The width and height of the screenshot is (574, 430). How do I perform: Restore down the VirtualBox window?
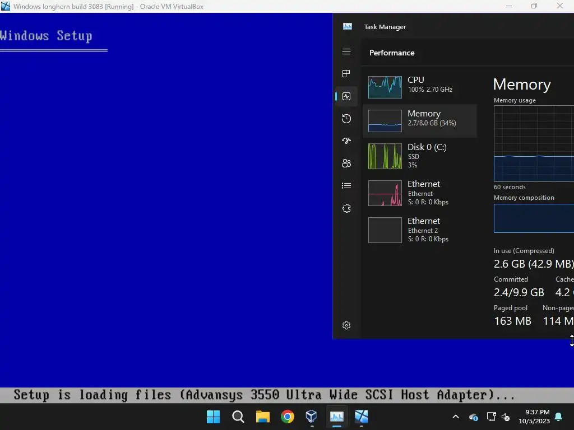534,6
